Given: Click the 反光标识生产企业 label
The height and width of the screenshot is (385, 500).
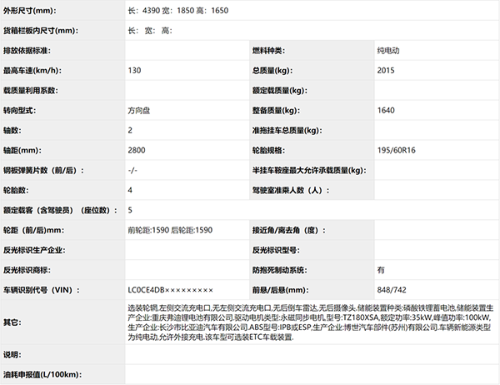Looking at the screenshot, I should coord(34,250).
